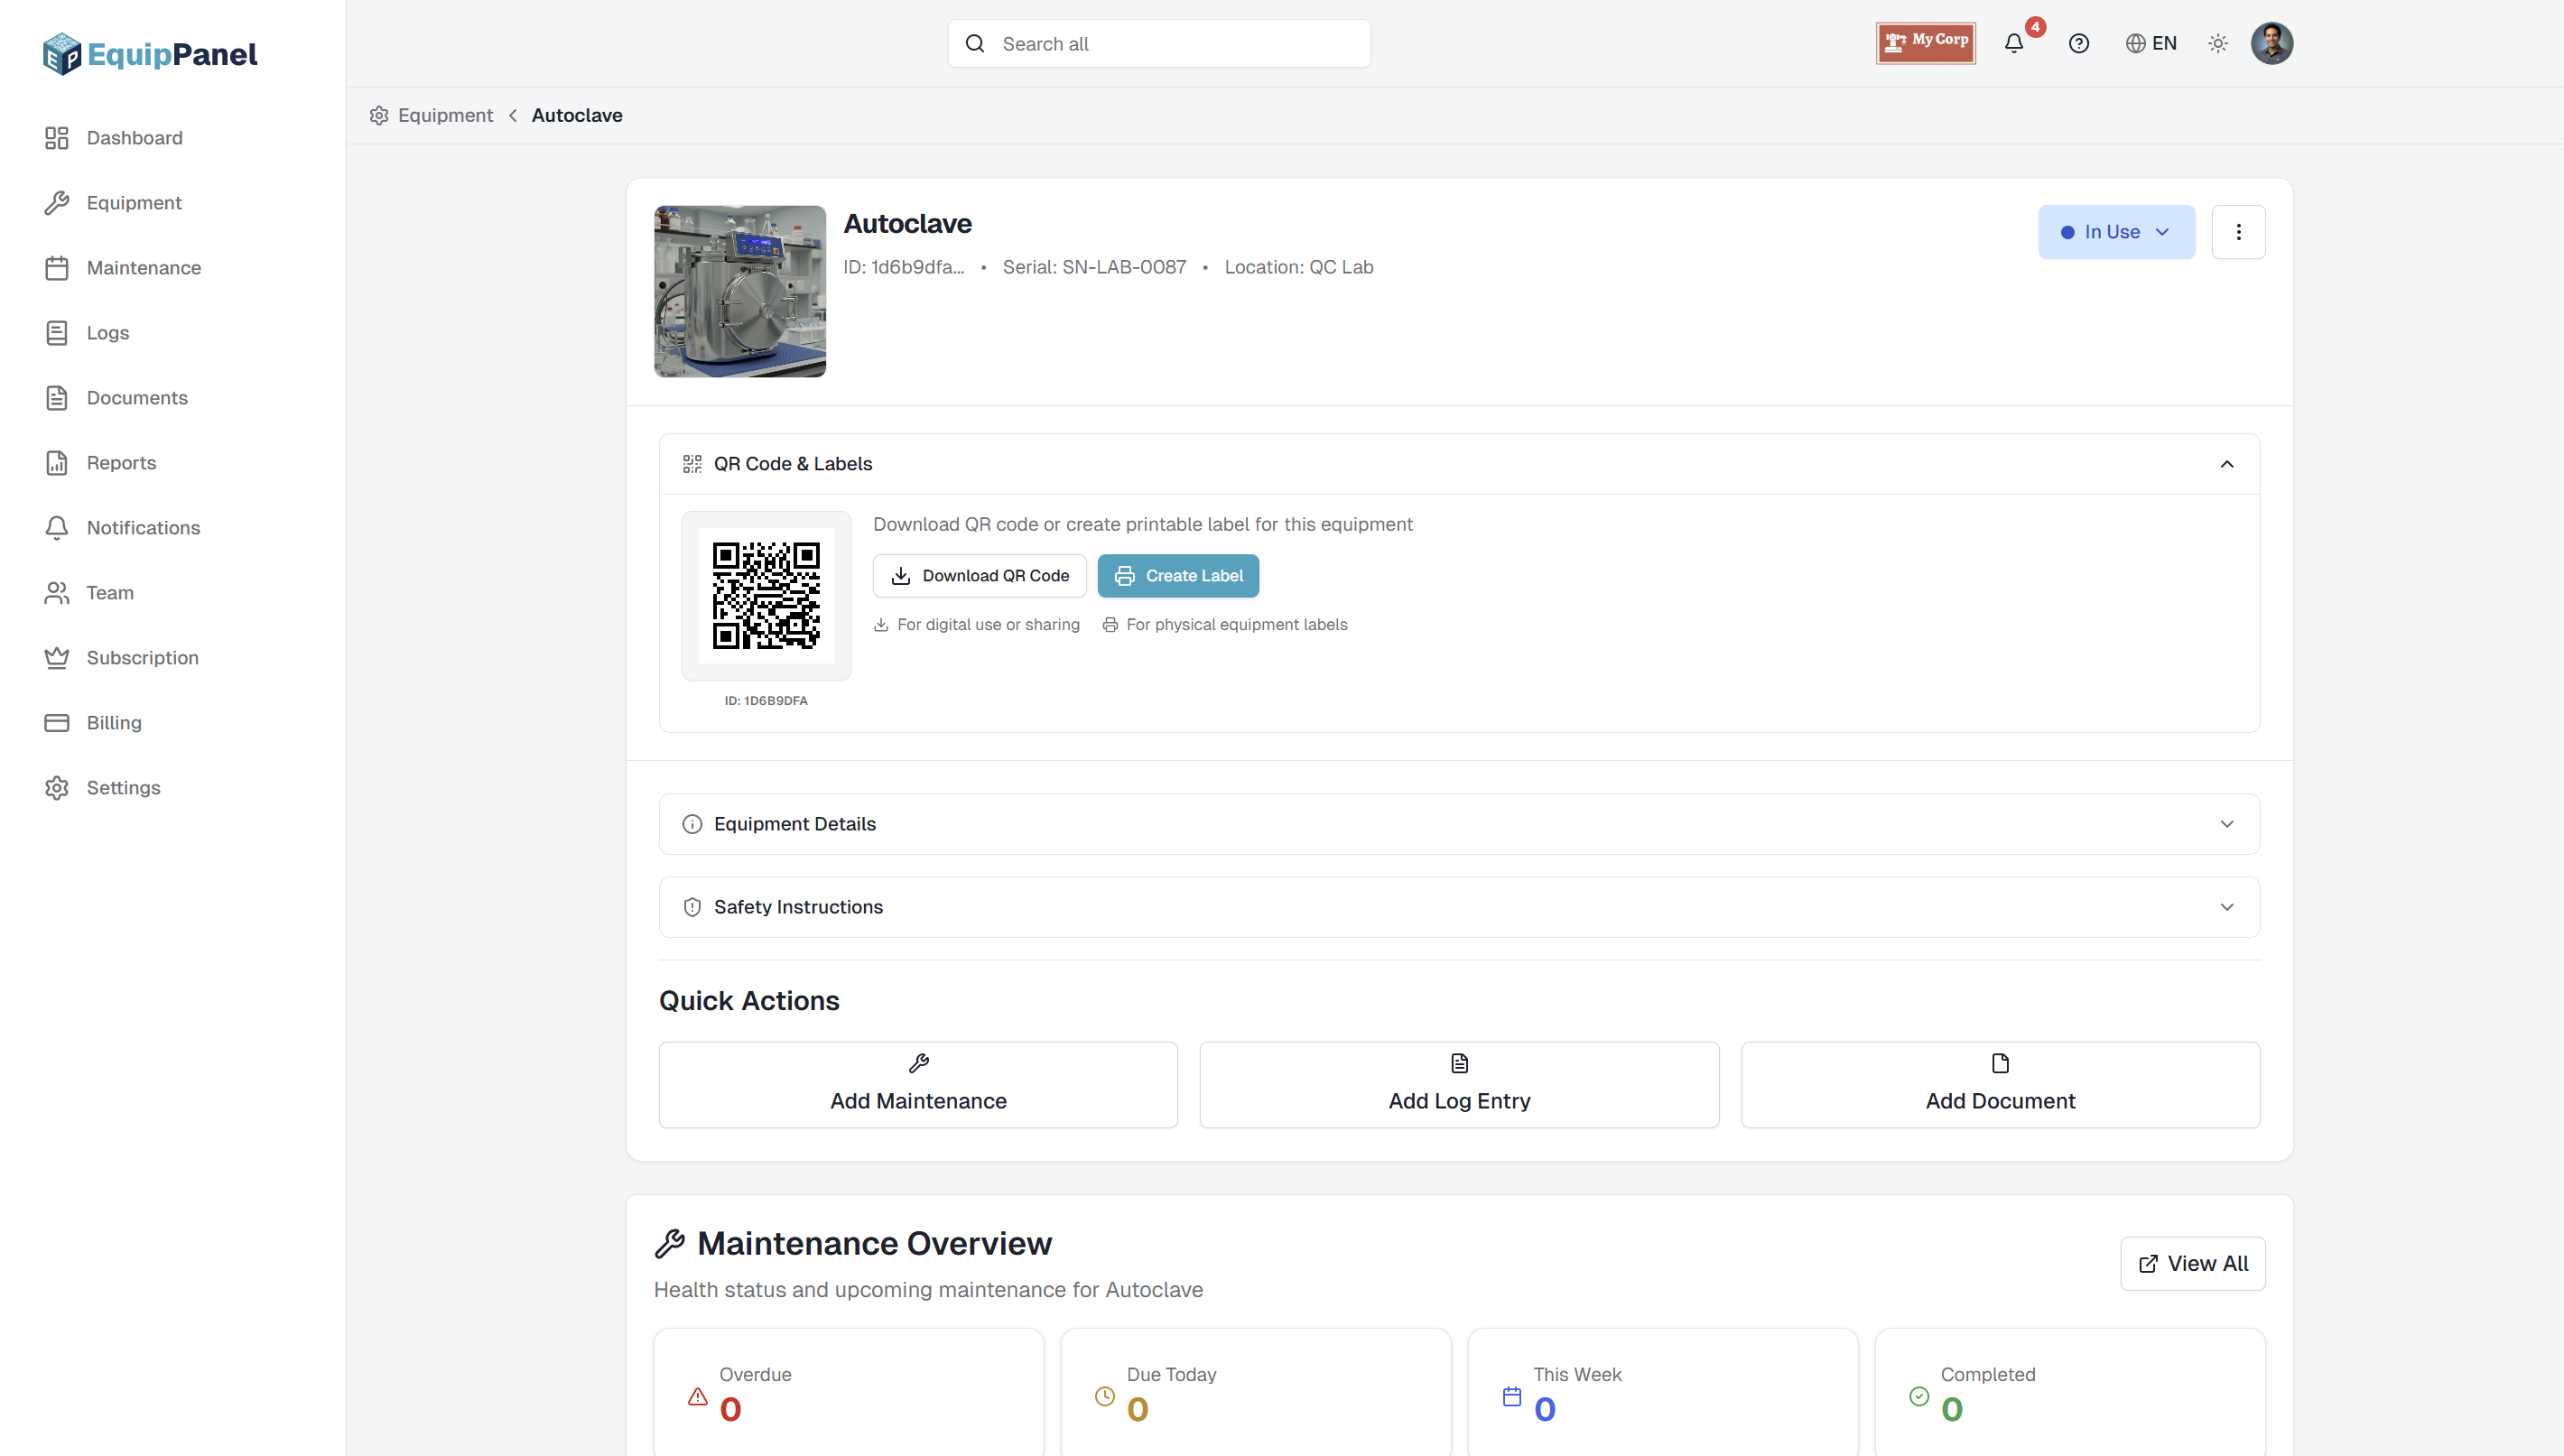Open the three-dot more options menu
This screenshot has width=2564, height=1456.
[x=2238, y=232]
